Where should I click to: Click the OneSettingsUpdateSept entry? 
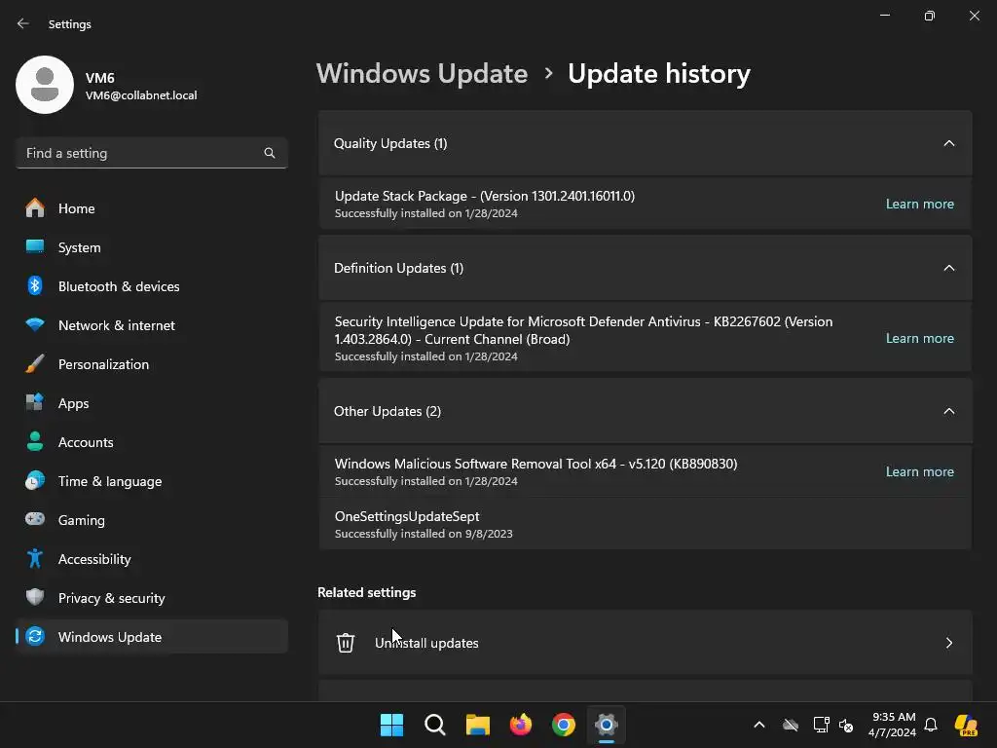tap(645, 524)
